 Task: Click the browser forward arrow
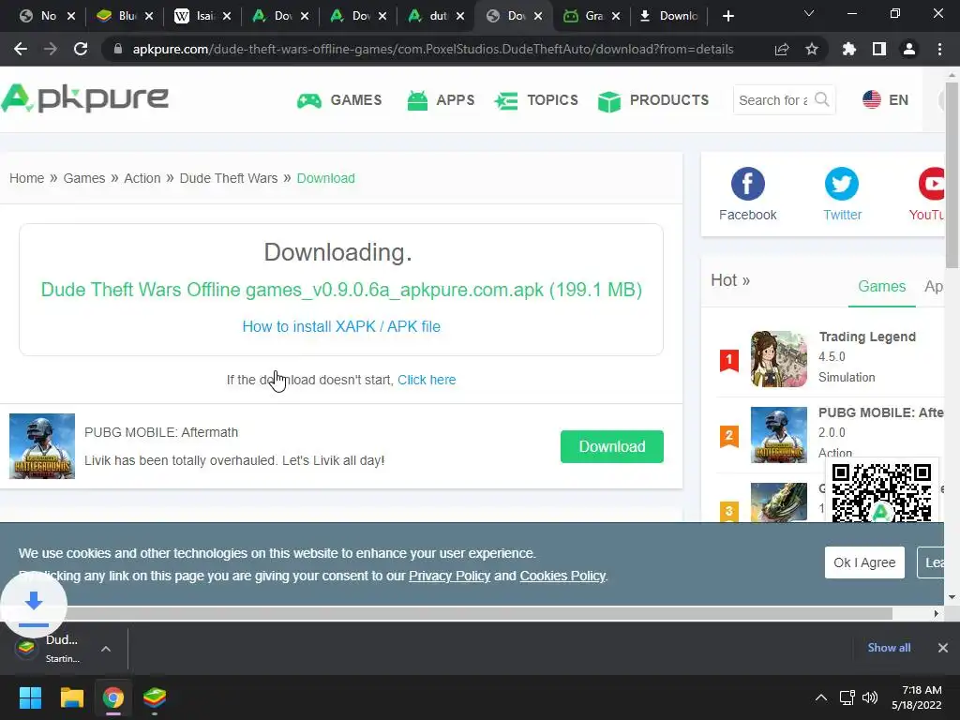51,49
